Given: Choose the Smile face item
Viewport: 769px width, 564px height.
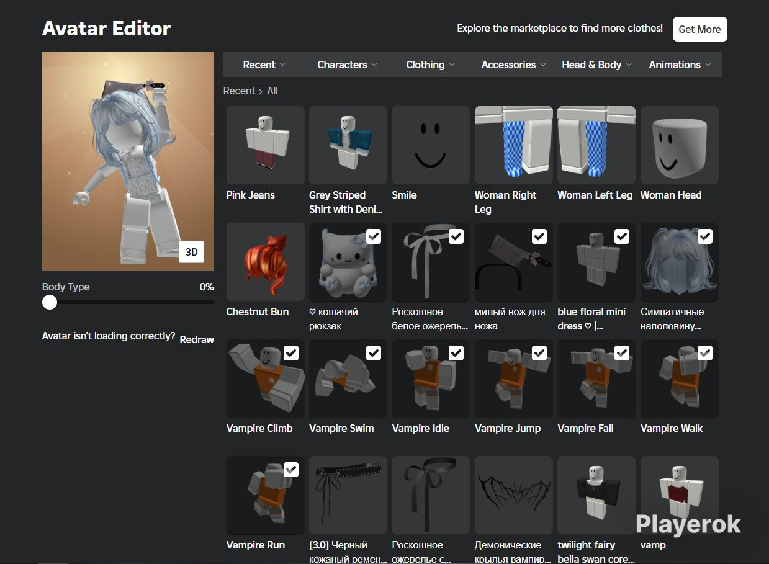Looking at the screenshot, I should tap(431, 145).
